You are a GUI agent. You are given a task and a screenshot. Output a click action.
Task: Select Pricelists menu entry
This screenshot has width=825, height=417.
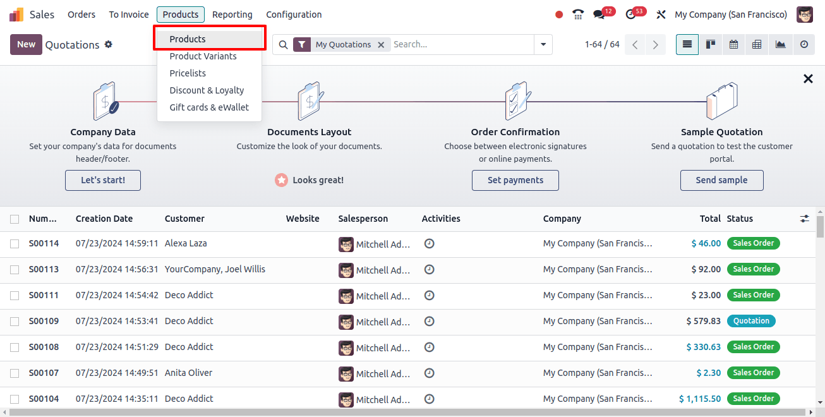click(209, 73)
